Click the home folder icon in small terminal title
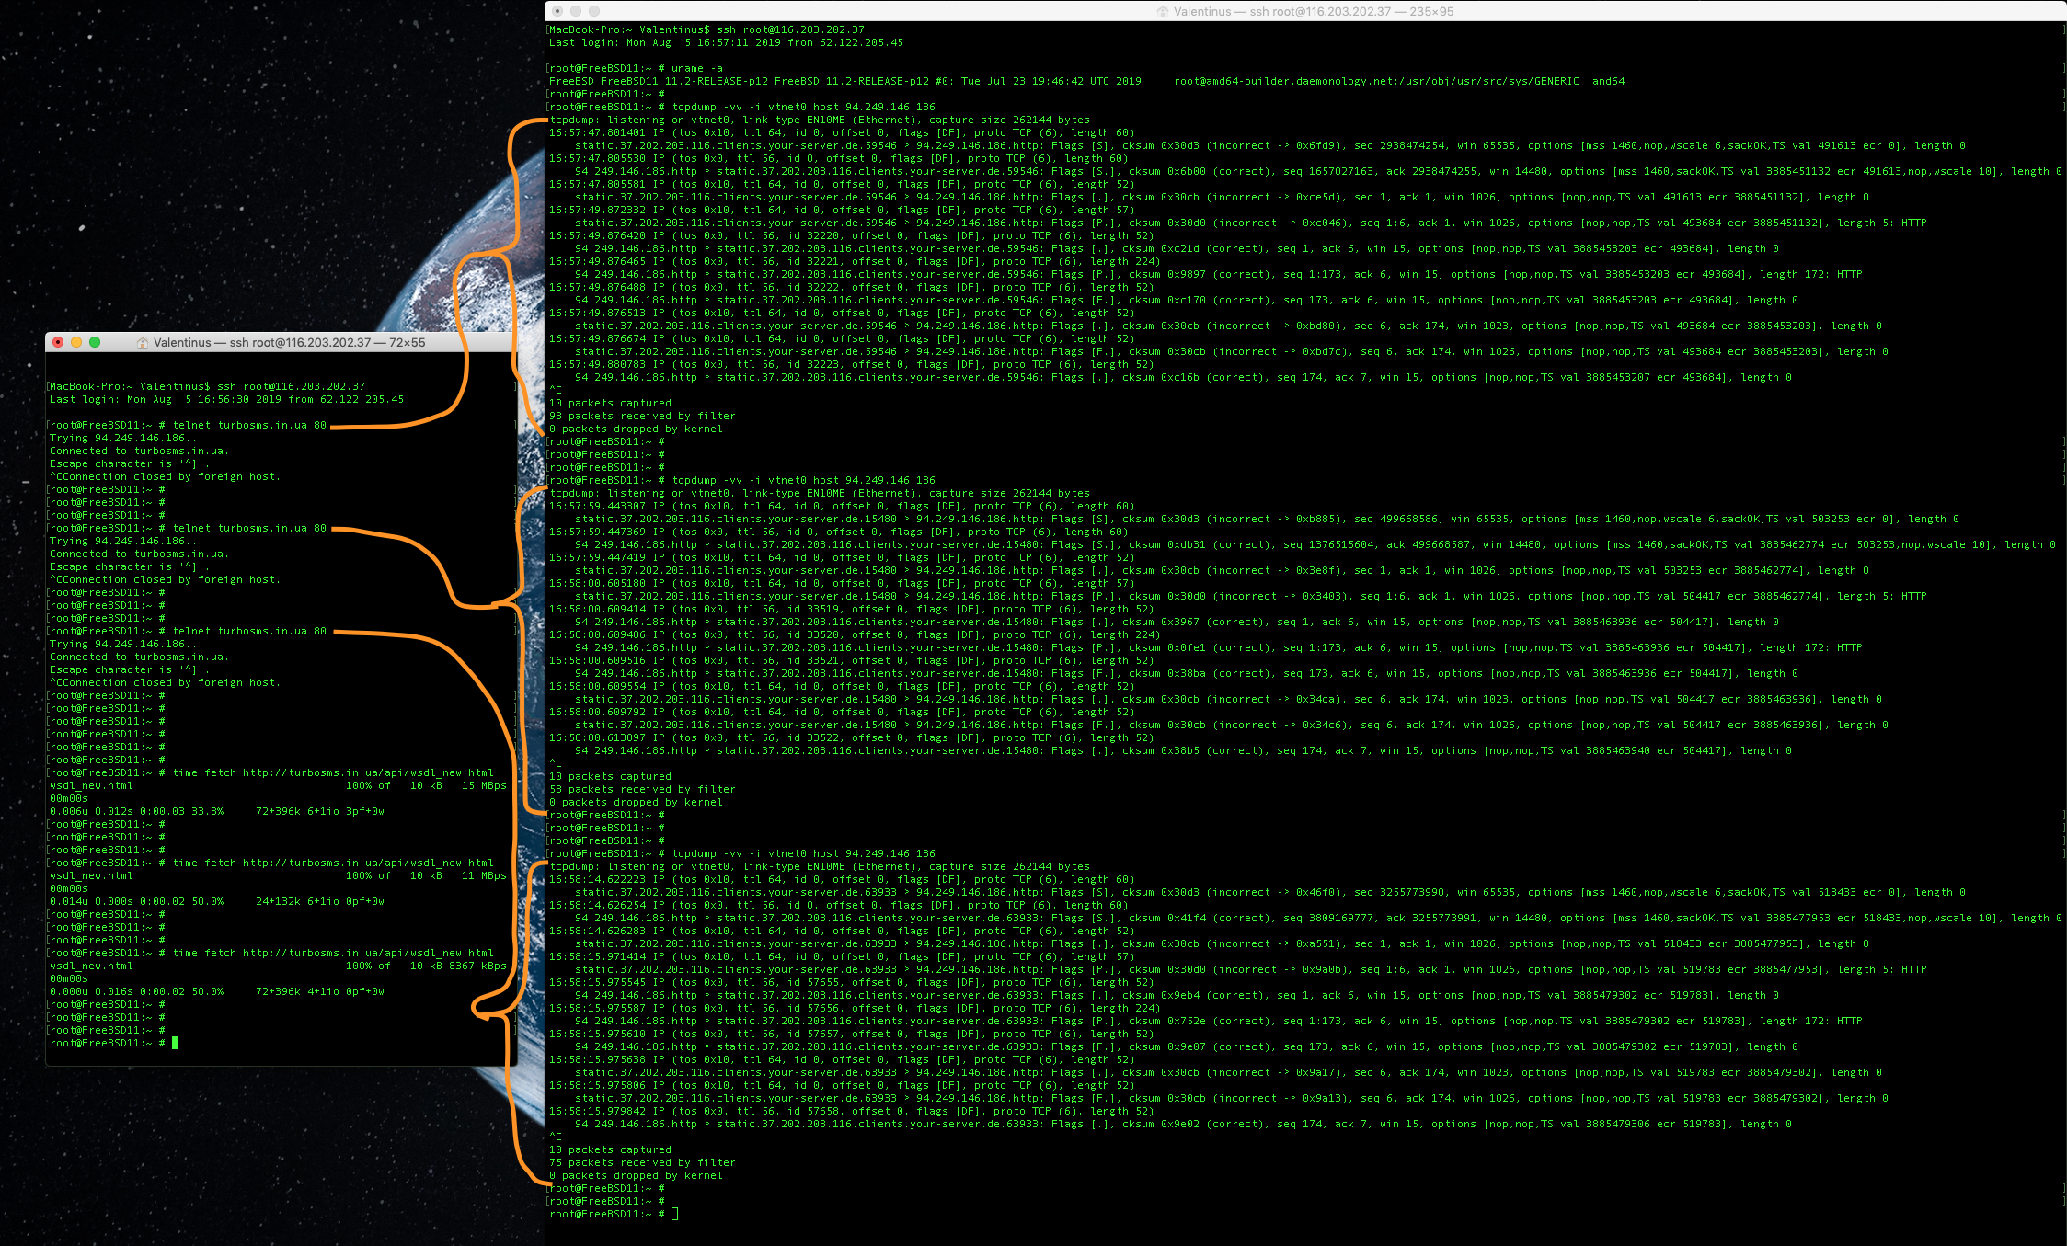Screen dimensions: 2067x1246 coord(143,343)
